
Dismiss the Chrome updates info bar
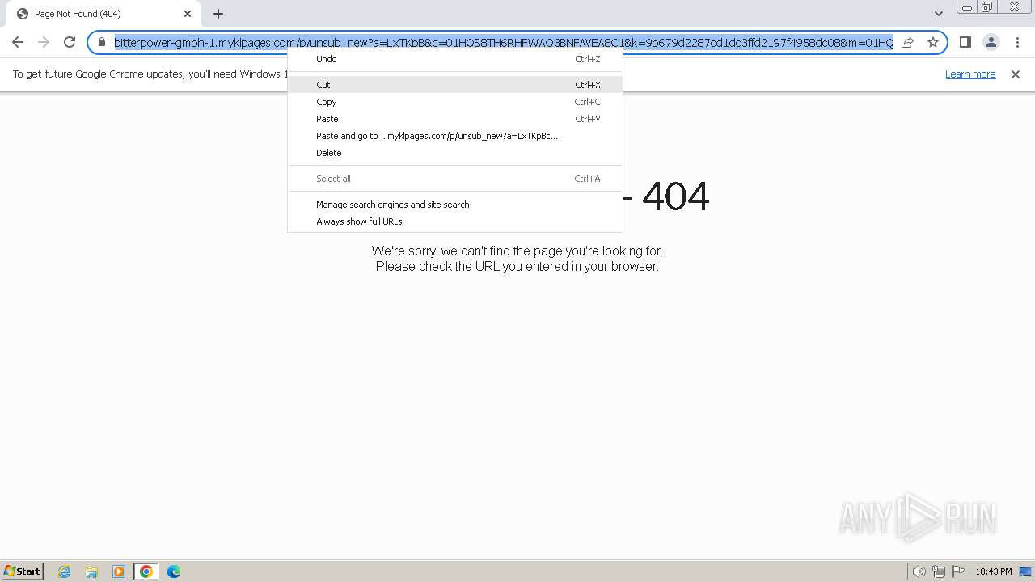tap(1016, 74)
